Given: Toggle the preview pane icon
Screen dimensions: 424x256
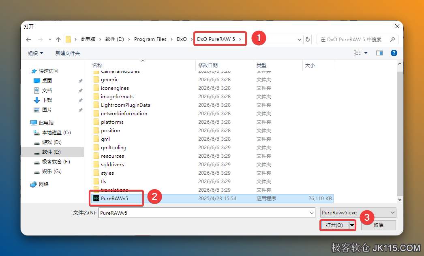Looking at the screenshot, I should pos(379,53).
